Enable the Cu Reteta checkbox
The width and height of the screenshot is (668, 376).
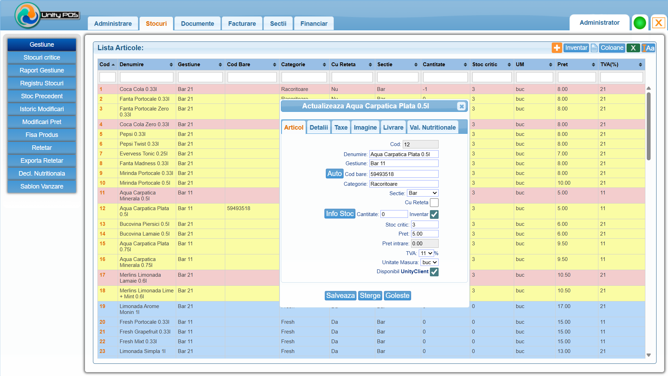pyautogui.click(x=434, y=203)
